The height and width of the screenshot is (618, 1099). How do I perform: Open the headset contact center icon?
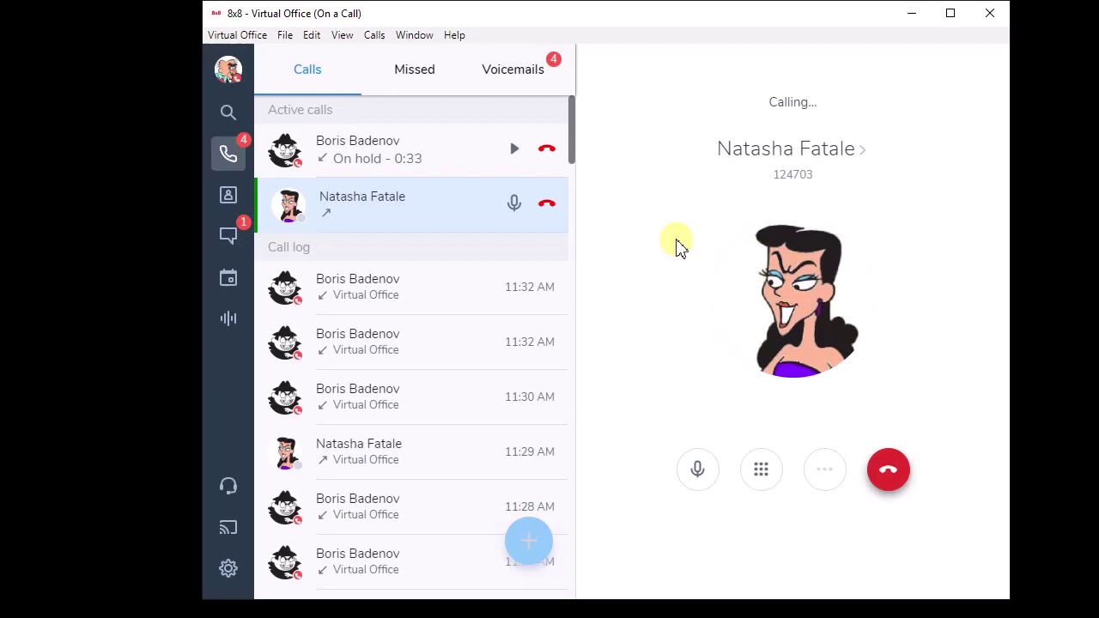[x=228, y=486]
